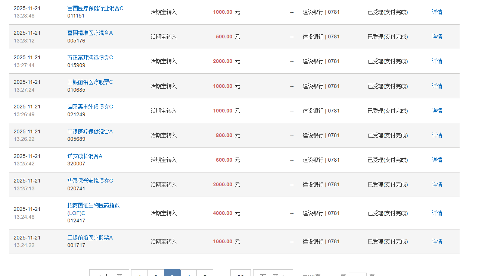Click the 4000.00 元 amount
Viewport: 485px width, 276px height.
226,213
